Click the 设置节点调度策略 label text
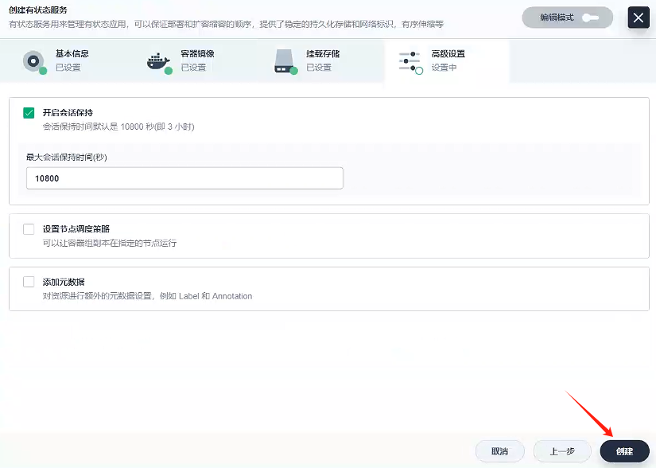The image size is (656, 468). coord(76,229)
